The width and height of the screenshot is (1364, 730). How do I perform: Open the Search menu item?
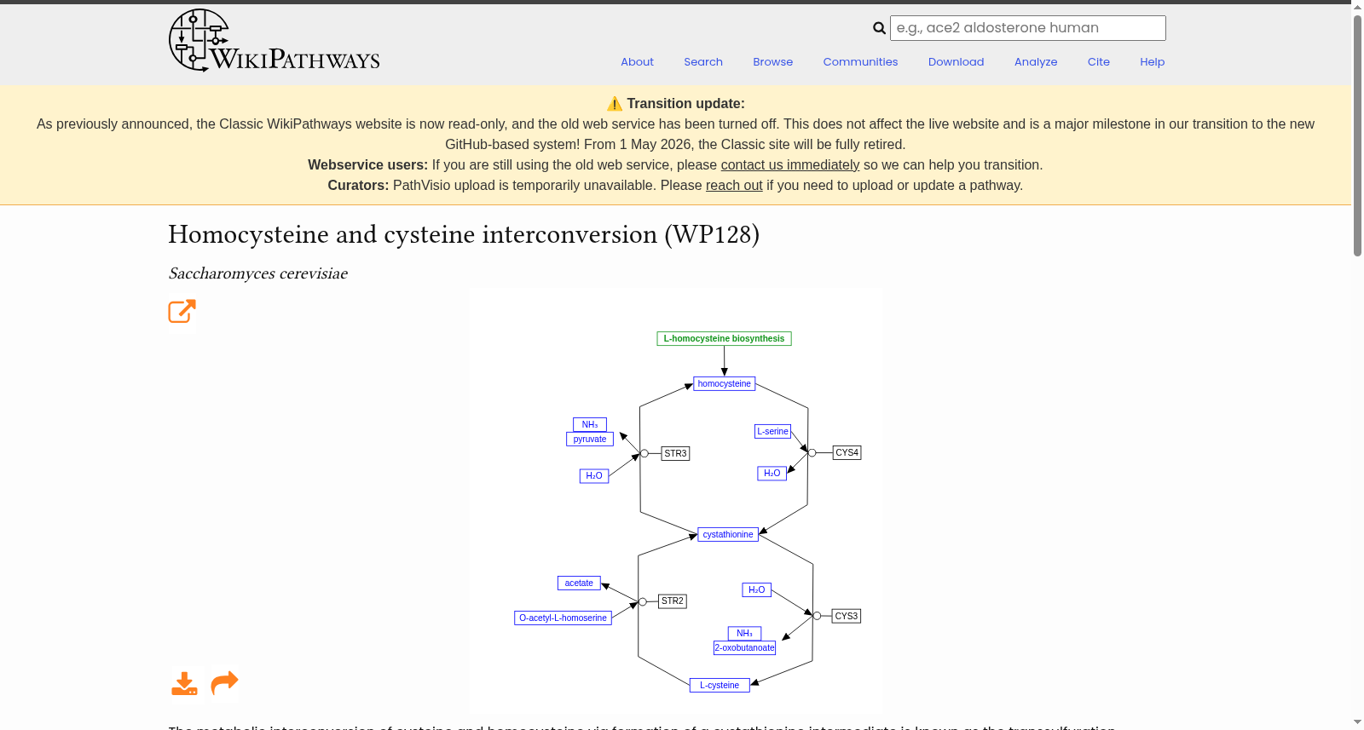coord(703,62)
